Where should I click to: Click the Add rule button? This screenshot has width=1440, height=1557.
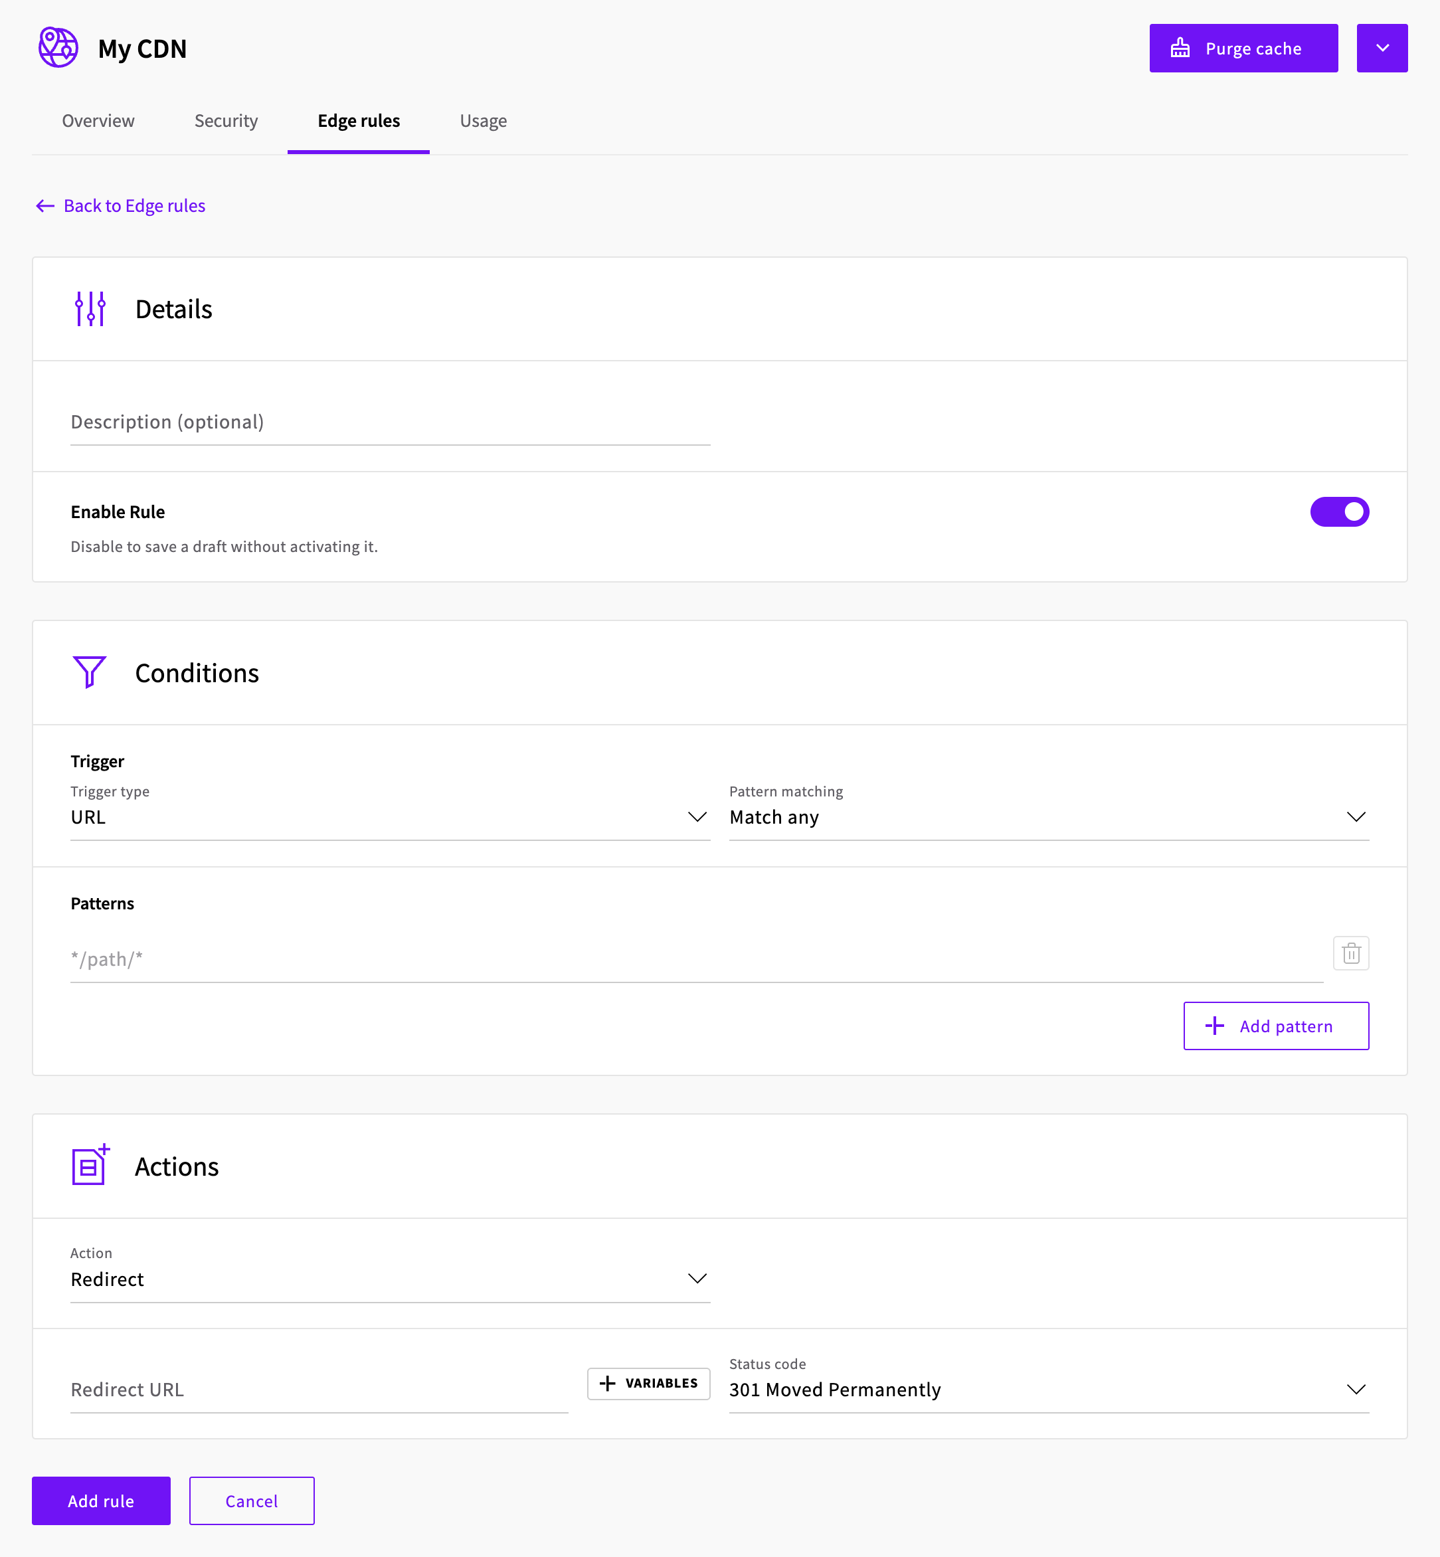point(102,1500)
